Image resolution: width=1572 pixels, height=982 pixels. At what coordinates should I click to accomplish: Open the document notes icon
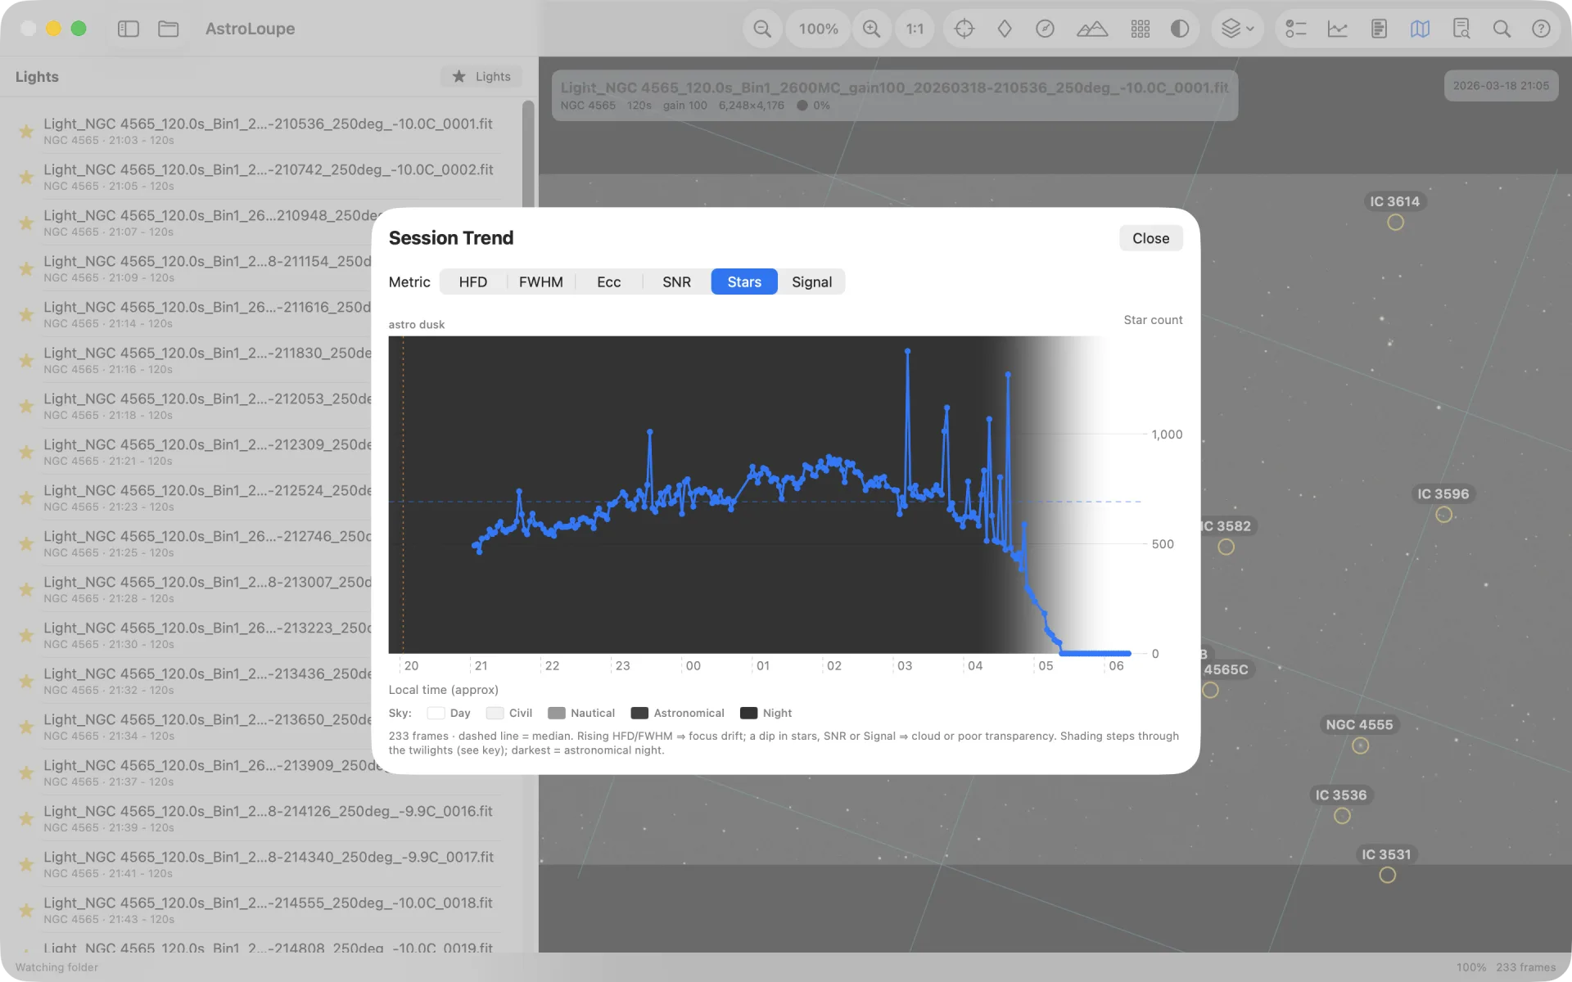[x=1379, y=29]
